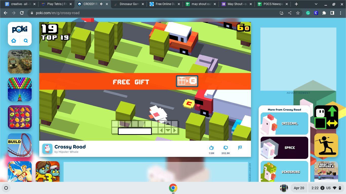The width and height of the screenshot is (346, 194).
Task: Bookmark this page with the star
Action: [x=298, y=13]
